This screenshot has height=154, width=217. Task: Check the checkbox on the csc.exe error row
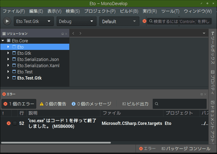tap(15, 123)
